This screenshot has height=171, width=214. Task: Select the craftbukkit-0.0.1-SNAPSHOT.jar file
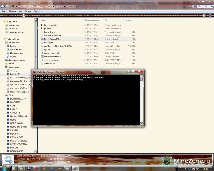(59, 46)
